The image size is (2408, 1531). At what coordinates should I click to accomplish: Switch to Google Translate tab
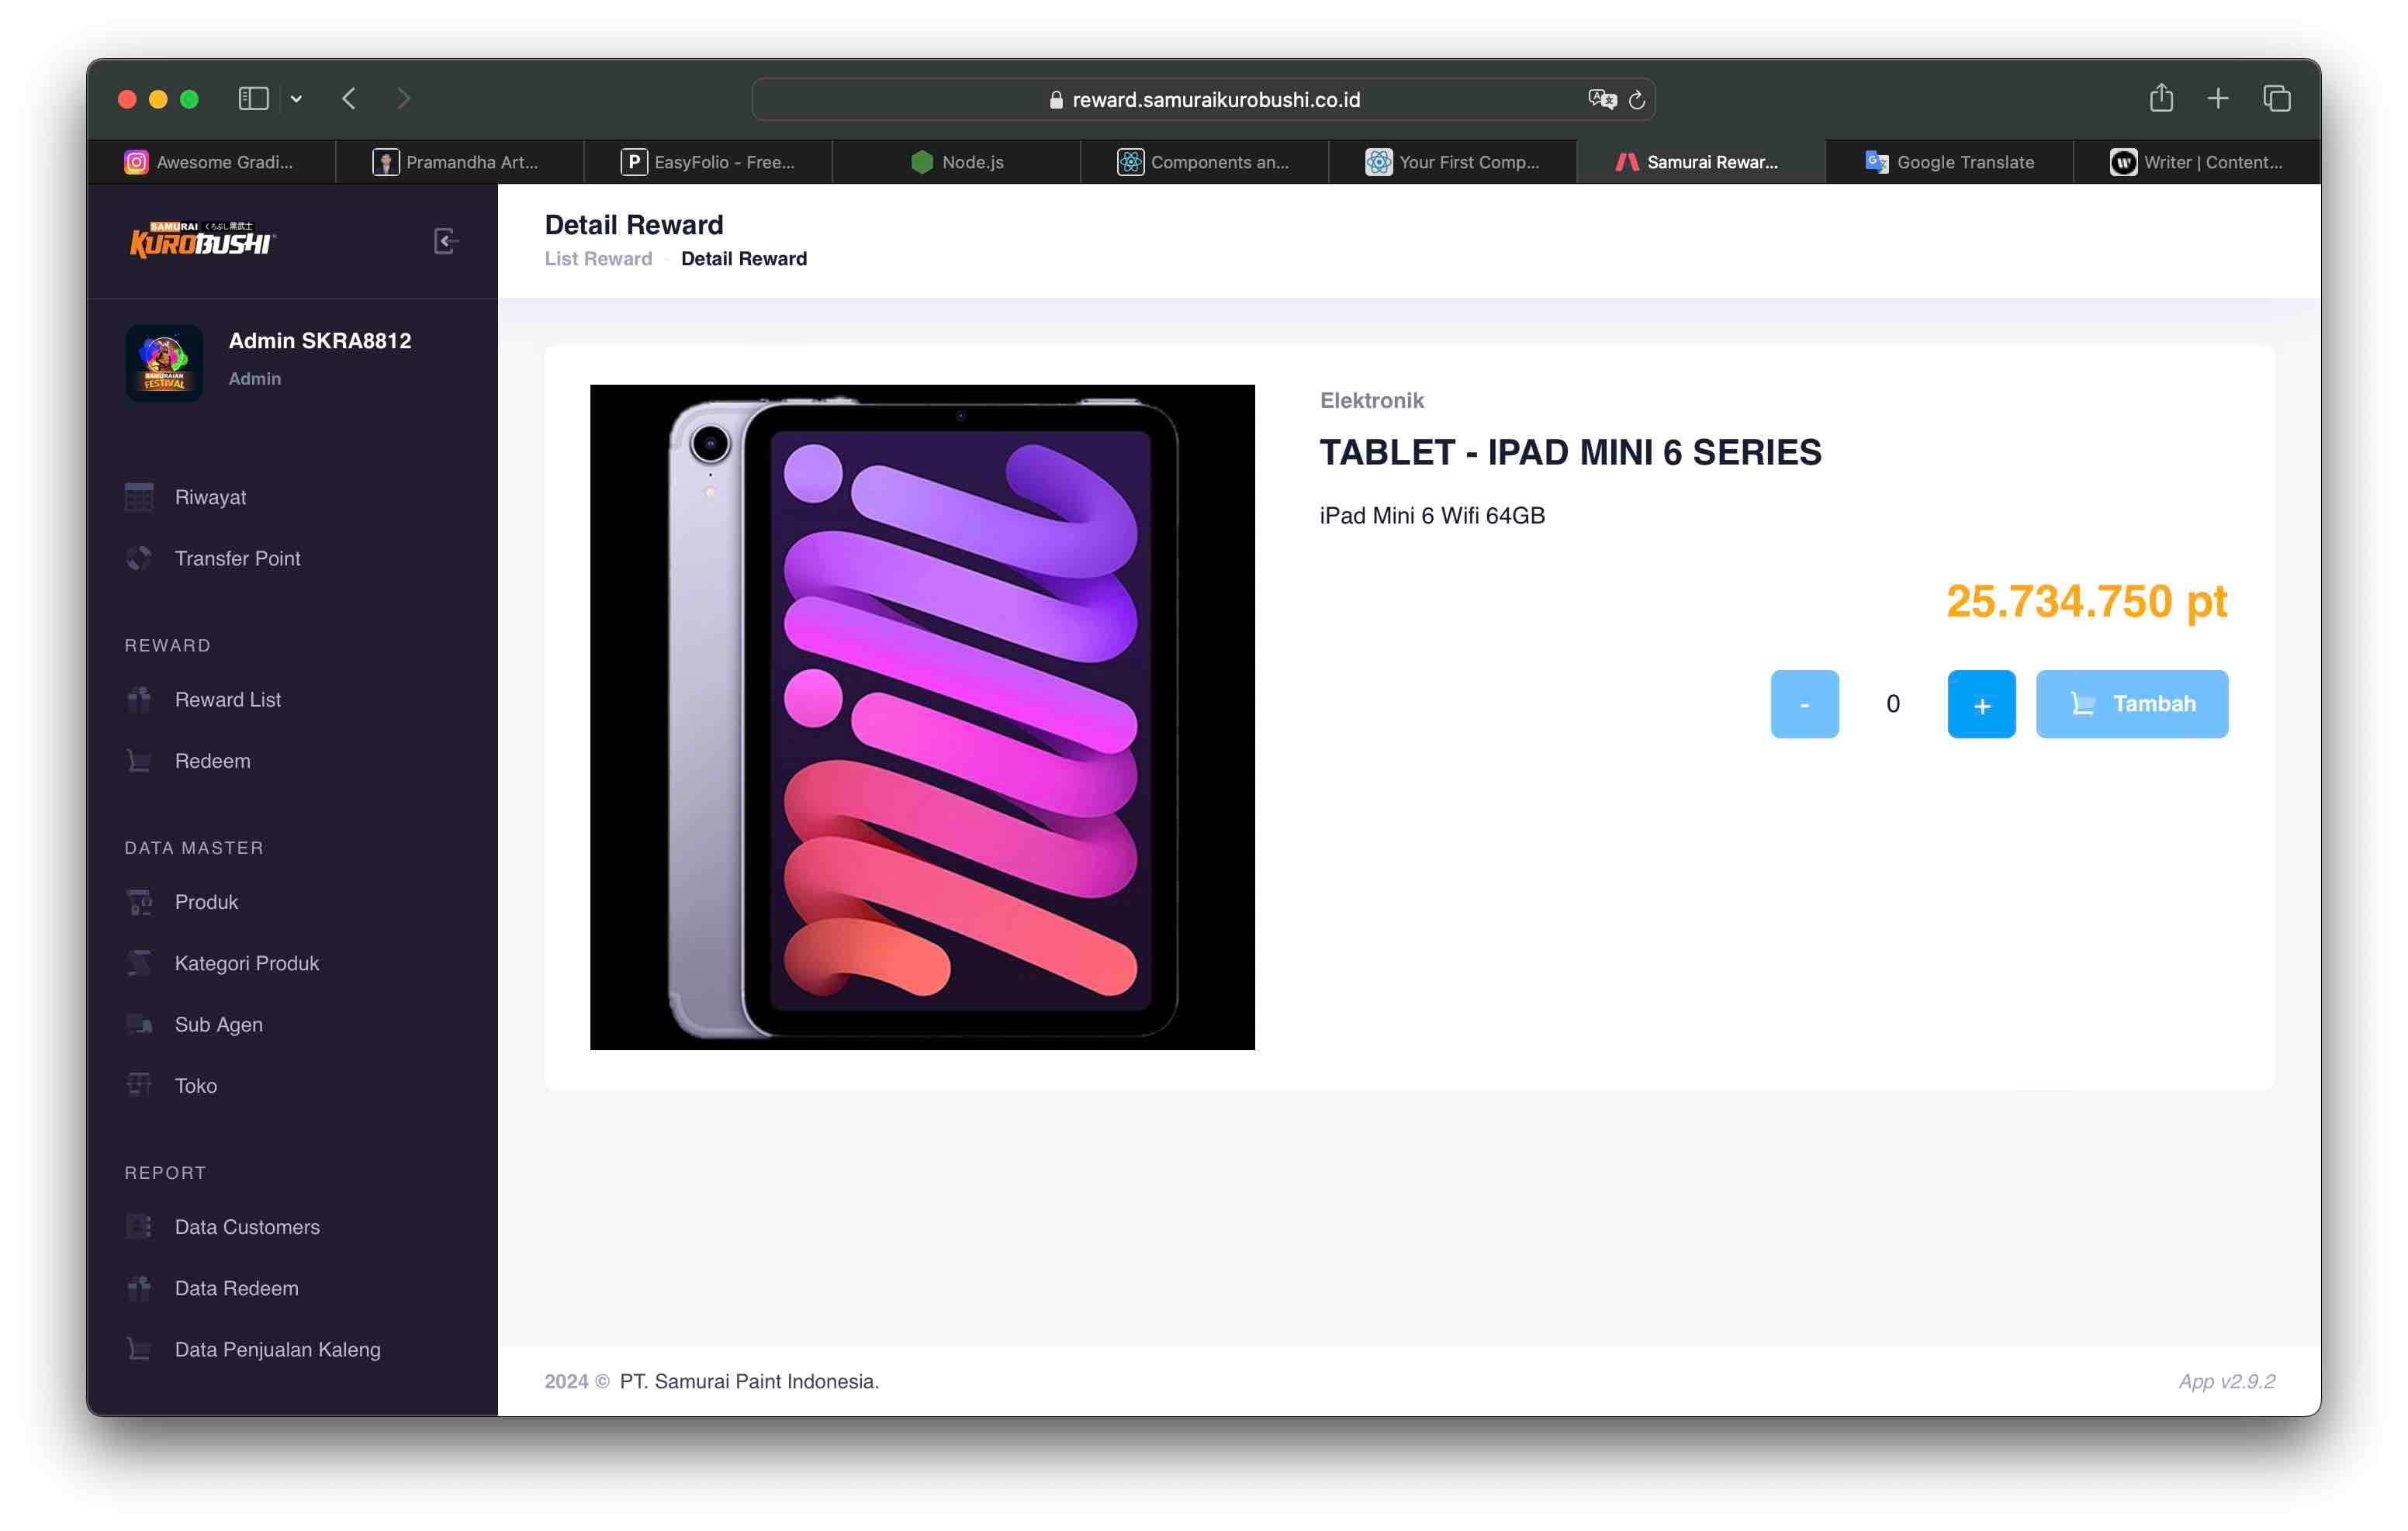[x=1949, y=162]
